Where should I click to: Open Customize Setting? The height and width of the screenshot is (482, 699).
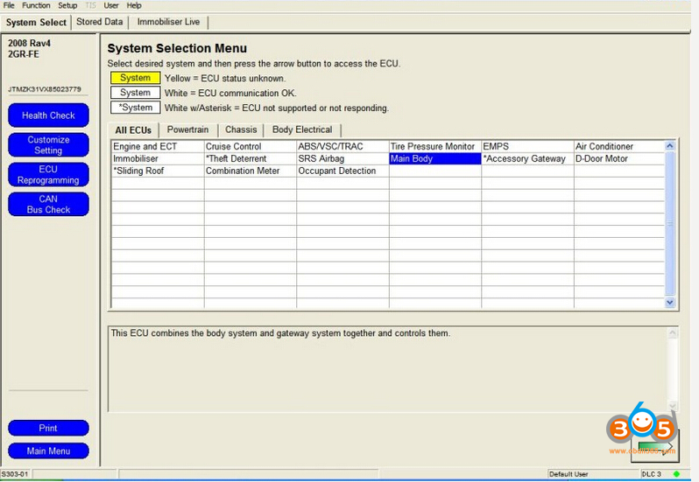[x=48, y=145]
